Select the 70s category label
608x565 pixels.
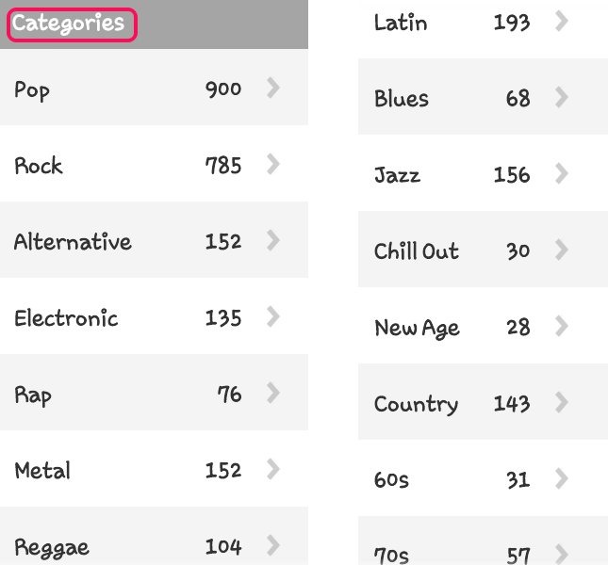click(x=391, y=555)
